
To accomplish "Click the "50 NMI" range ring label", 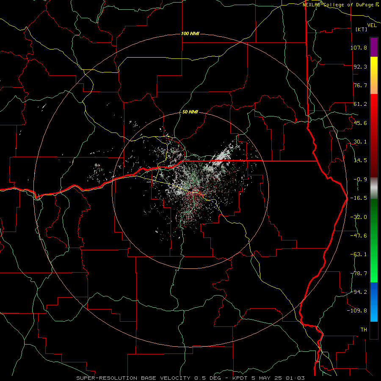I will (190, 112).
